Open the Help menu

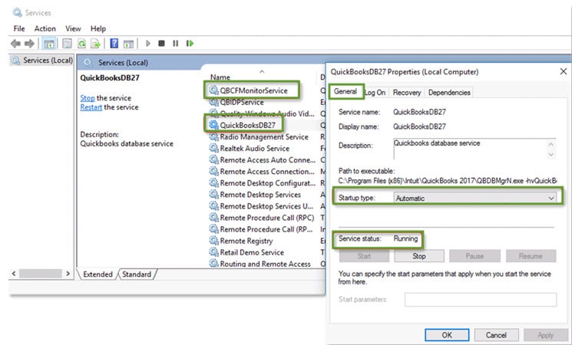(x=98, y=28)
